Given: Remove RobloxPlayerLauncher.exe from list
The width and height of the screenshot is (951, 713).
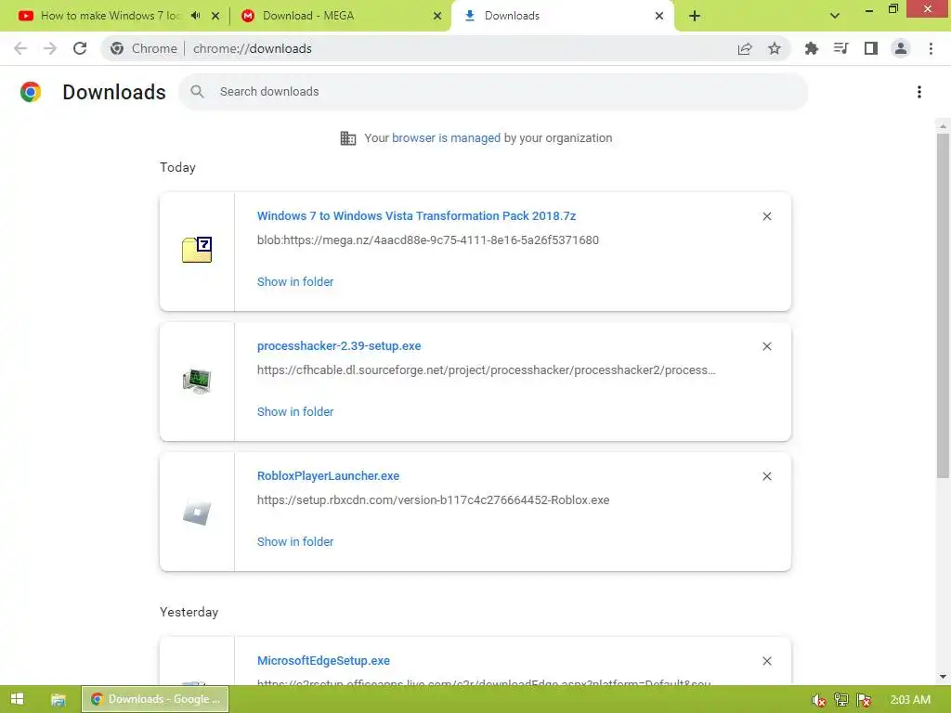Looking at the screenshot, I should pos(766,476).
